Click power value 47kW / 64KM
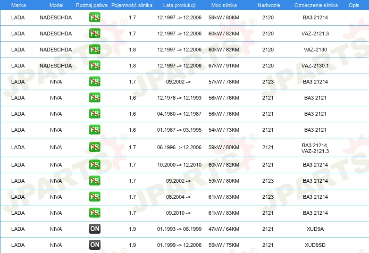The image size is (369, 253). tap(224, 229)
